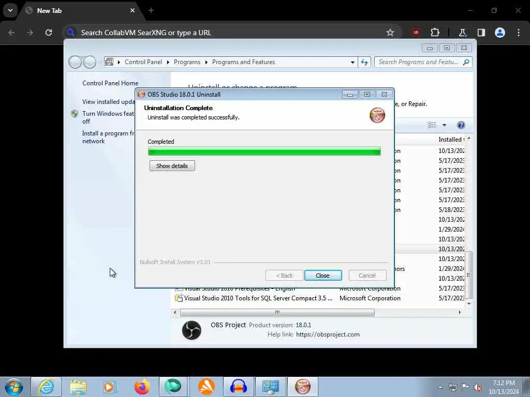The width and height of the screenshot is (530, 397).
Task: Open Windows Explorer from the taskbar
Action: (78, 387)
